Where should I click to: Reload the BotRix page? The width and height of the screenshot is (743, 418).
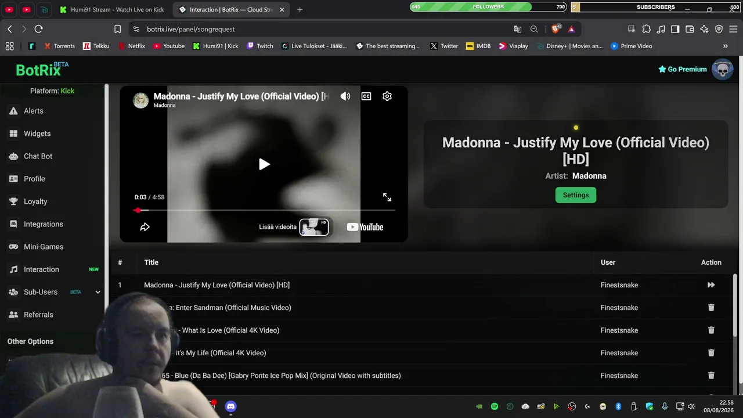pos(39,29)
